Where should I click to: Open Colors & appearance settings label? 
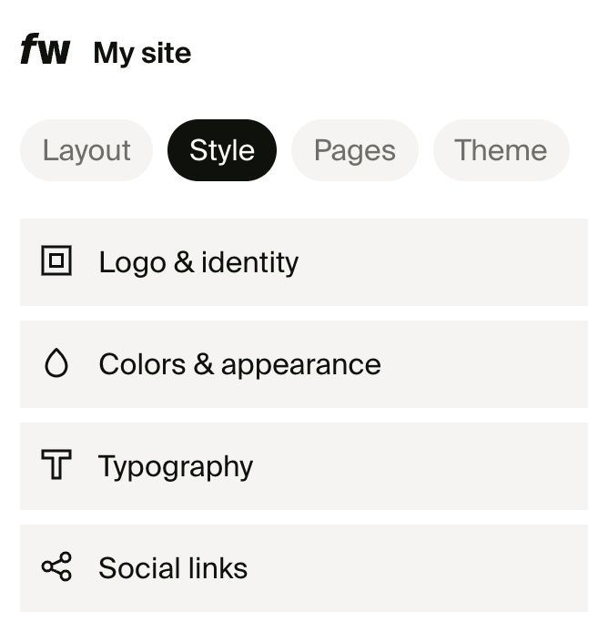[x=239, y=365]
